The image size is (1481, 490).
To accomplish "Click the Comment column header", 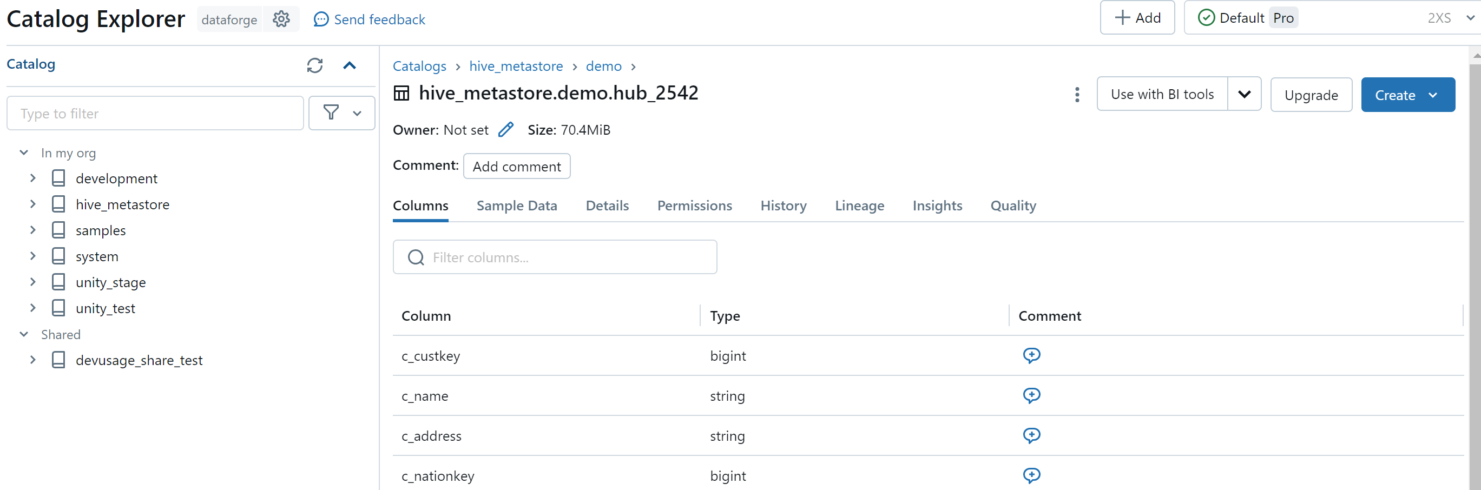I will click(x=1050, y=315).
